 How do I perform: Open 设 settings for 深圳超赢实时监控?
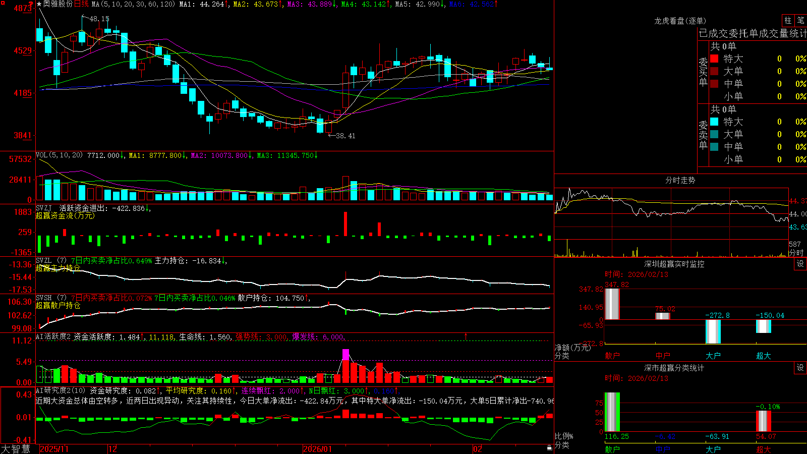pyautogui.click(x=800, y=264)
